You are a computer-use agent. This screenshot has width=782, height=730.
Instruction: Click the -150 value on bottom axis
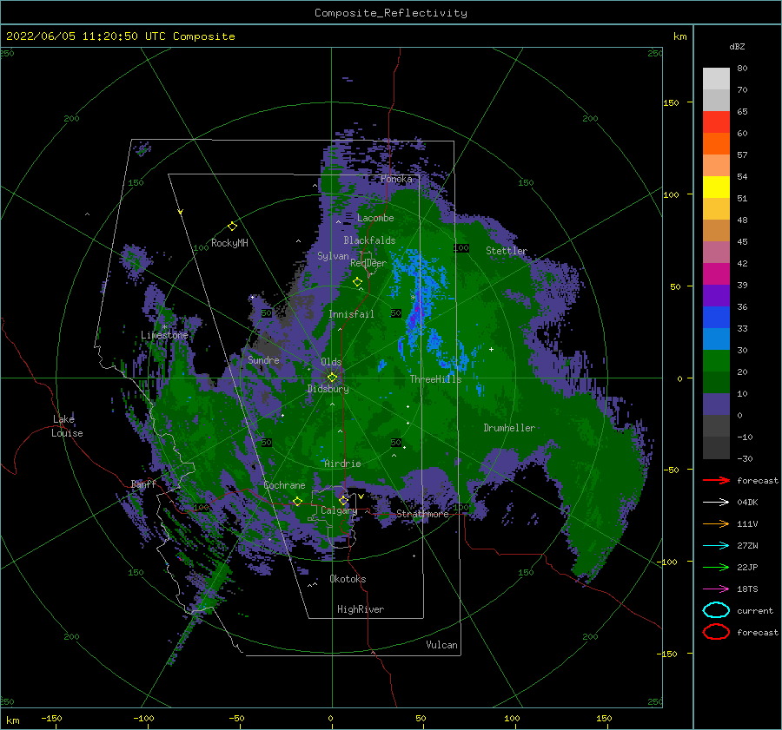point(51,718)
